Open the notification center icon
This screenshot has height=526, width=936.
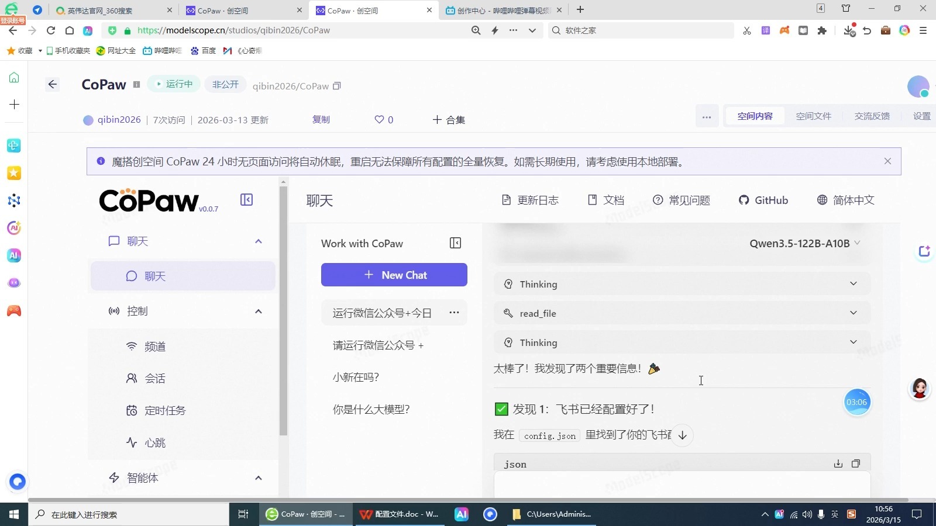tap(917, 514)
